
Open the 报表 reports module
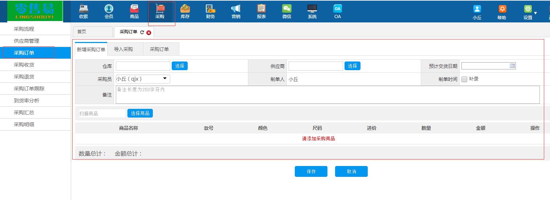(261, 12)
